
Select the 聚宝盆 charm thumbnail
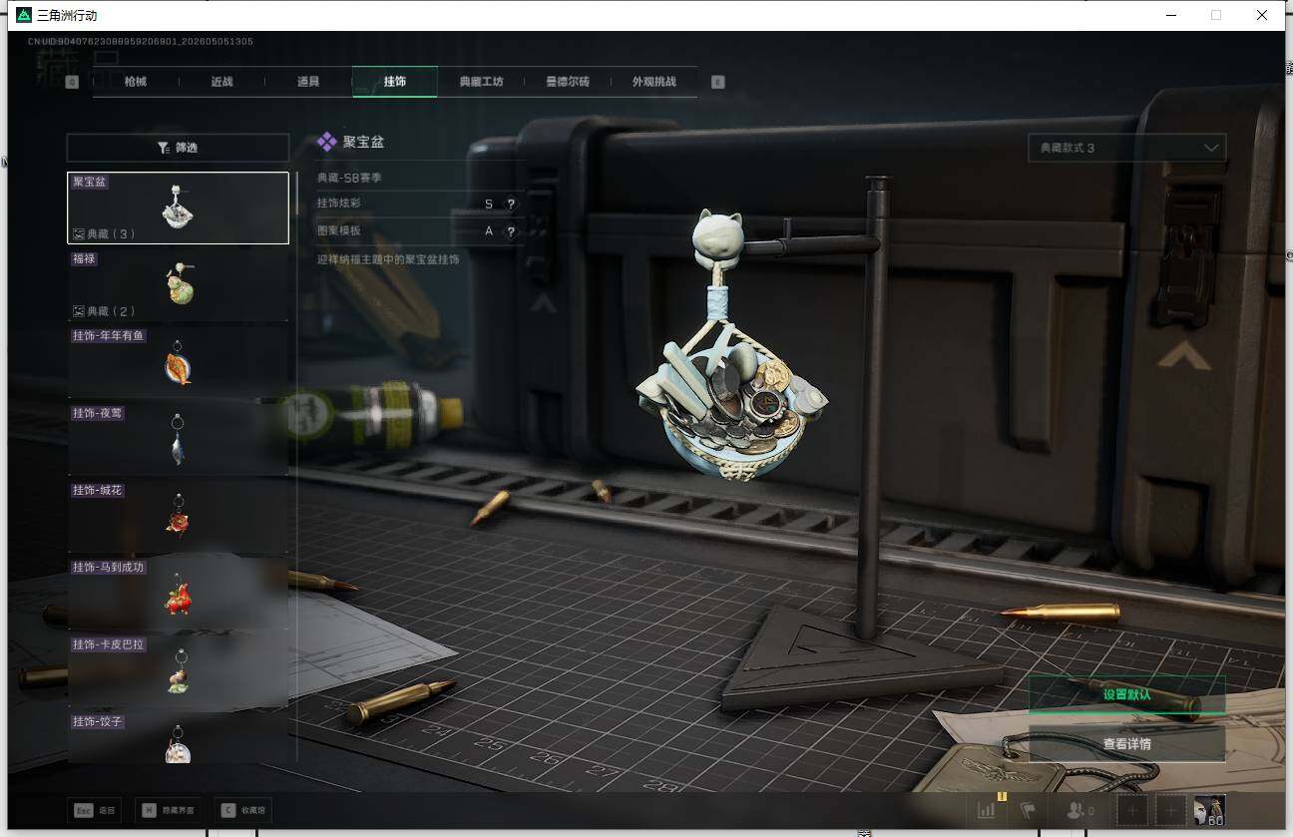pos(178,208)
